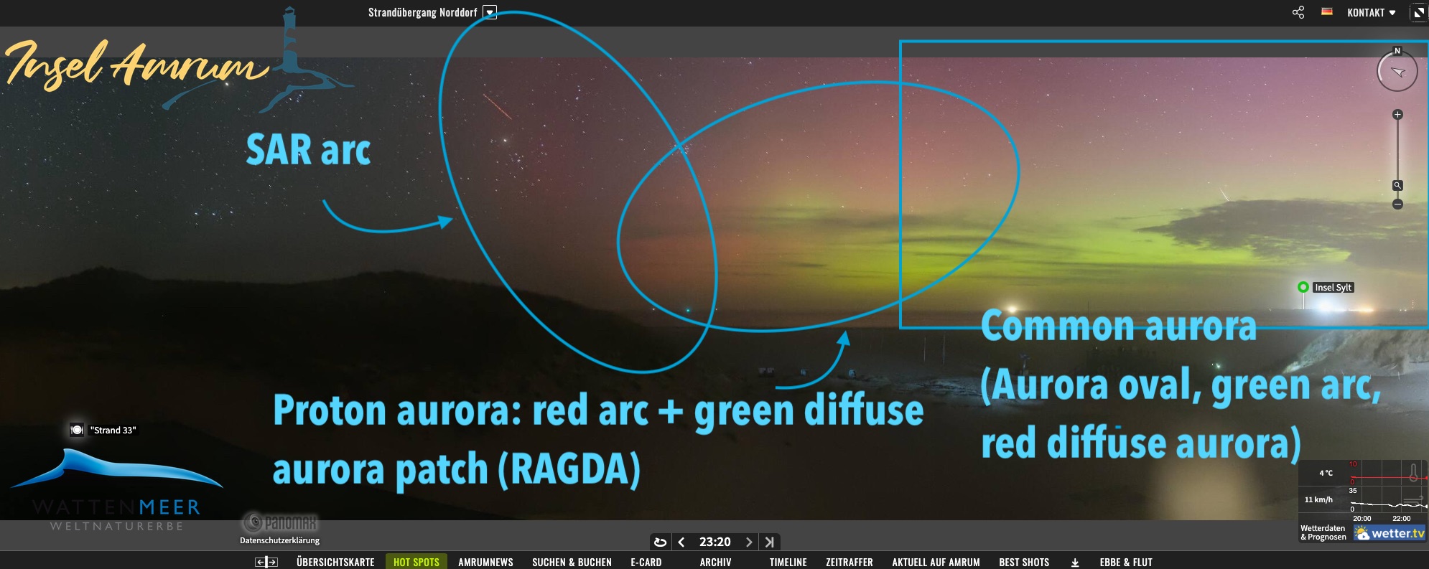Expand the KONTAKT dropdown menu
Viewport: 1429px width, 569px height.
tap(1371, 12)
